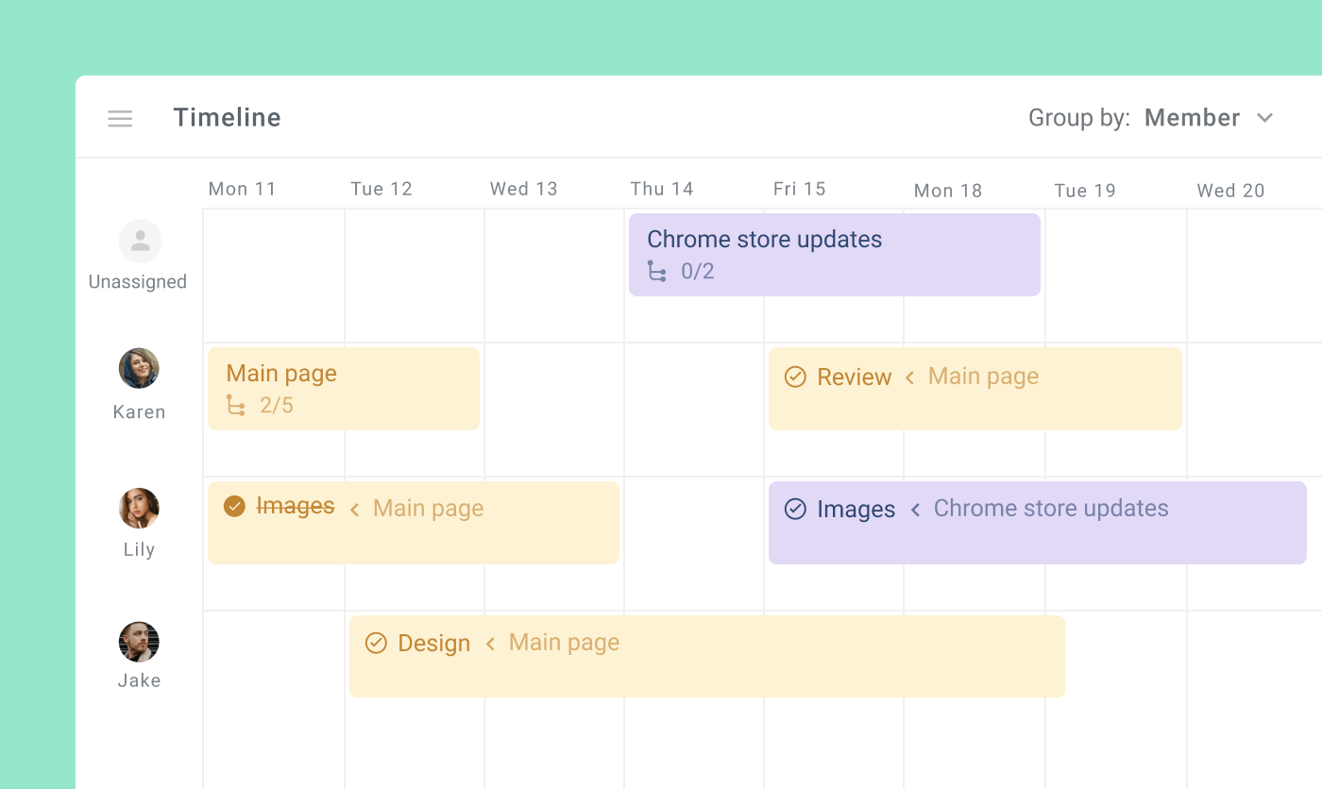The height and width of the screenshot is (789, 1322).
Task: Check off the Design task
Action: [376, 644]
